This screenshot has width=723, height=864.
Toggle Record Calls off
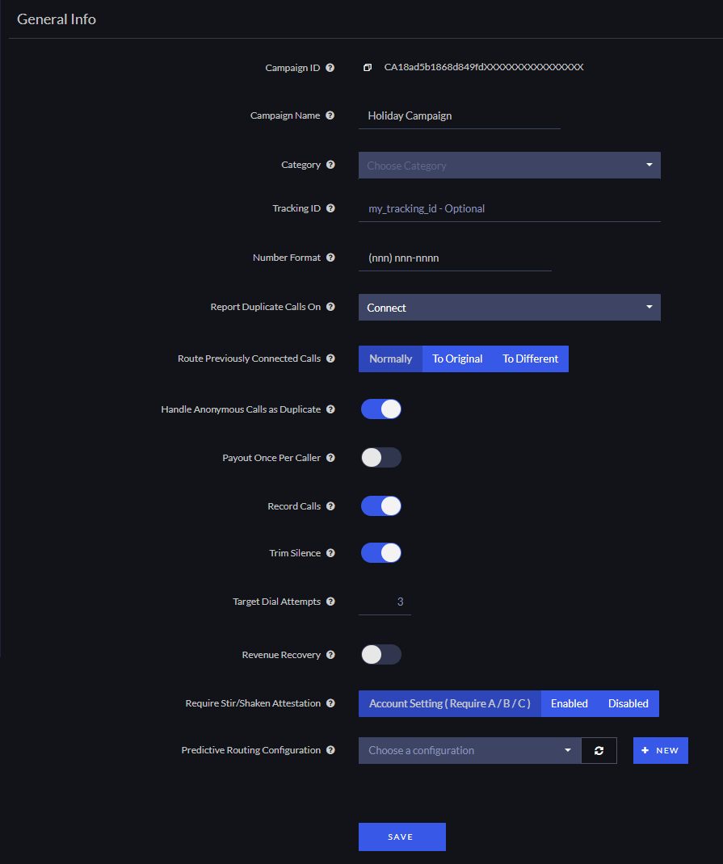pos(380,506)
